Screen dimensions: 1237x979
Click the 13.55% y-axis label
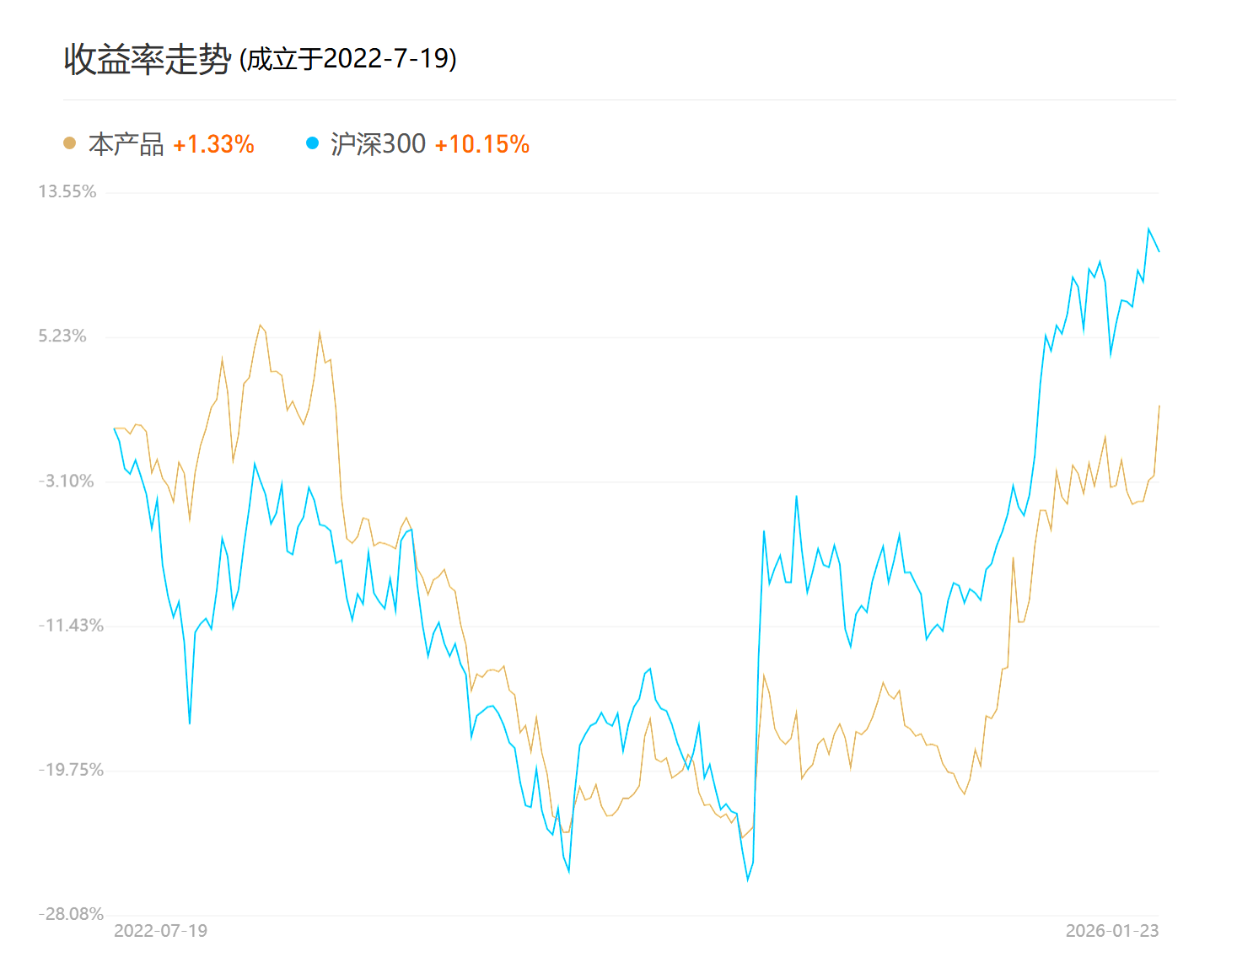(x=67, y=191)
